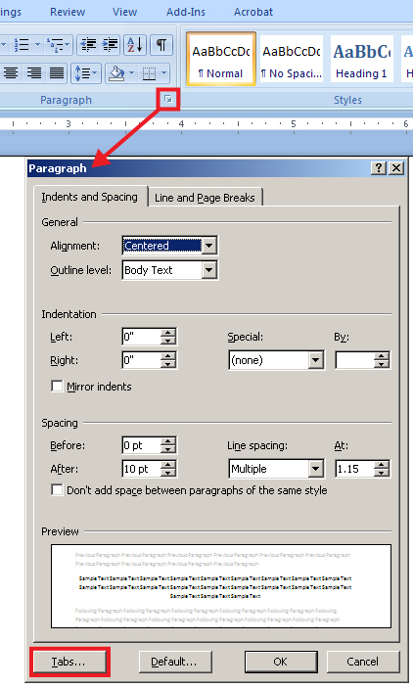The height and width of the screenshot is (688, 413).
Task: Click the dialog Help question mark button
Action: [379, 168]
